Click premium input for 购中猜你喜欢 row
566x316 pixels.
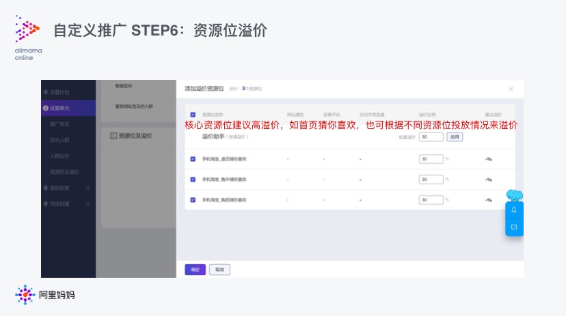[431, 179]
